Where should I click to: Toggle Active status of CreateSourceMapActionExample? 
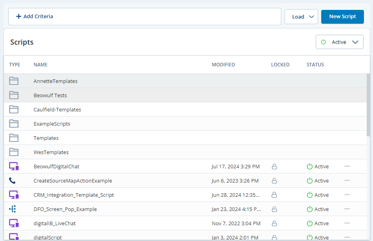(310, 181)
